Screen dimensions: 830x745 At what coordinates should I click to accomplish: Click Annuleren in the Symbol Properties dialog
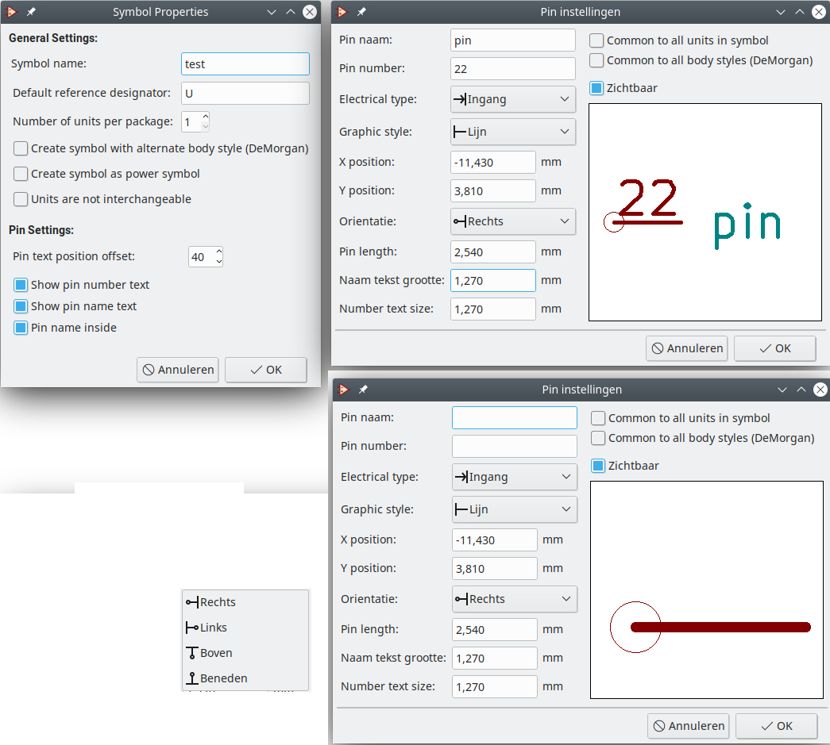pos(178,370)
